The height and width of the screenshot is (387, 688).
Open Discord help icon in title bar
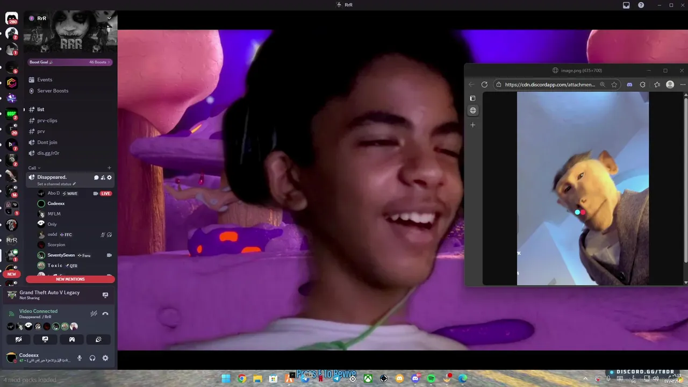[x=641, y=5]
